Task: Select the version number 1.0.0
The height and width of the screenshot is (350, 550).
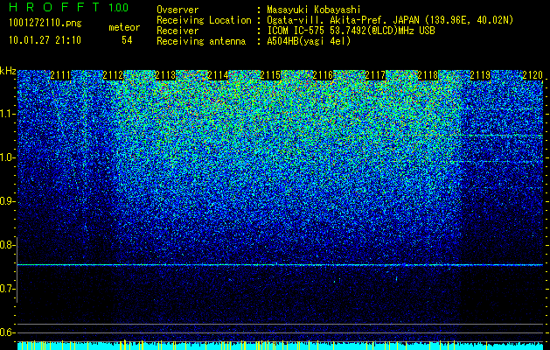Action: [x=119, y=8]
